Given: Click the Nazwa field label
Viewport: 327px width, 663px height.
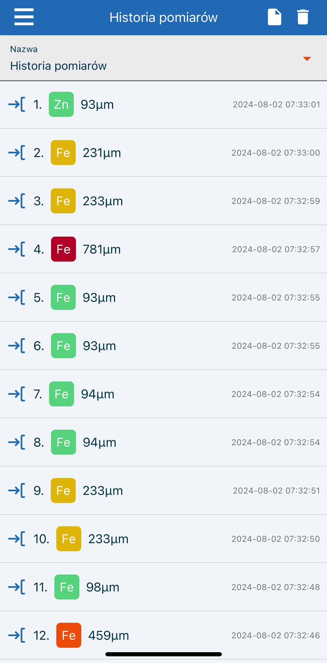Looking at the screenshot, I should (24, 49).
